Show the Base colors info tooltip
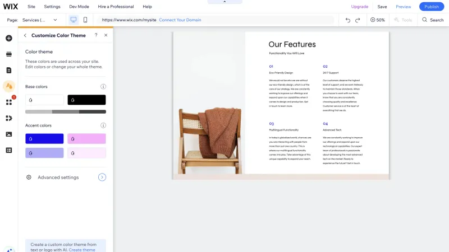Image resolution: width=449 pixels, height=252 pixels. coord(103,86)
